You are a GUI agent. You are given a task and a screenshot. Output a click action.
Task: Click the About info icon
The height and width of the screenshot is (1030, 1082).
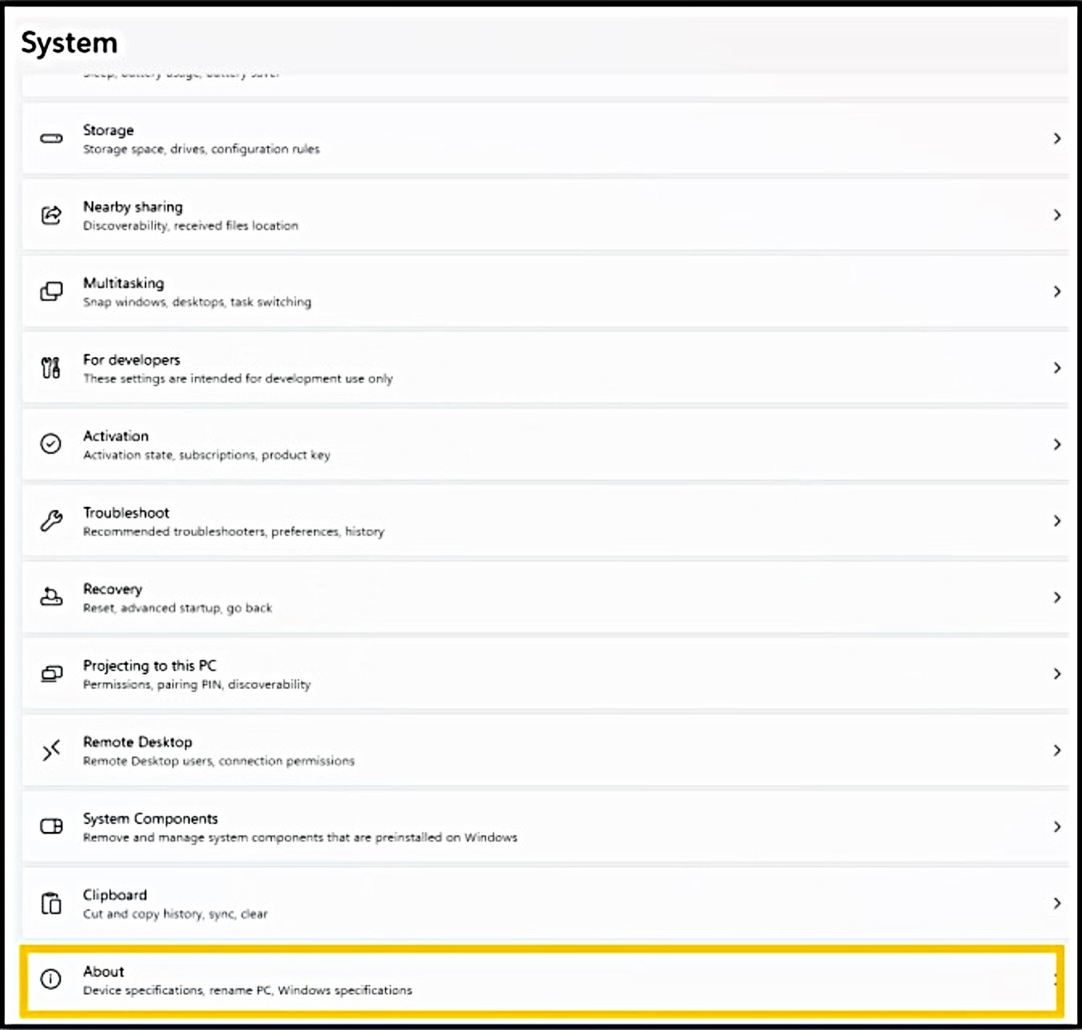click(x=51, y=980)
